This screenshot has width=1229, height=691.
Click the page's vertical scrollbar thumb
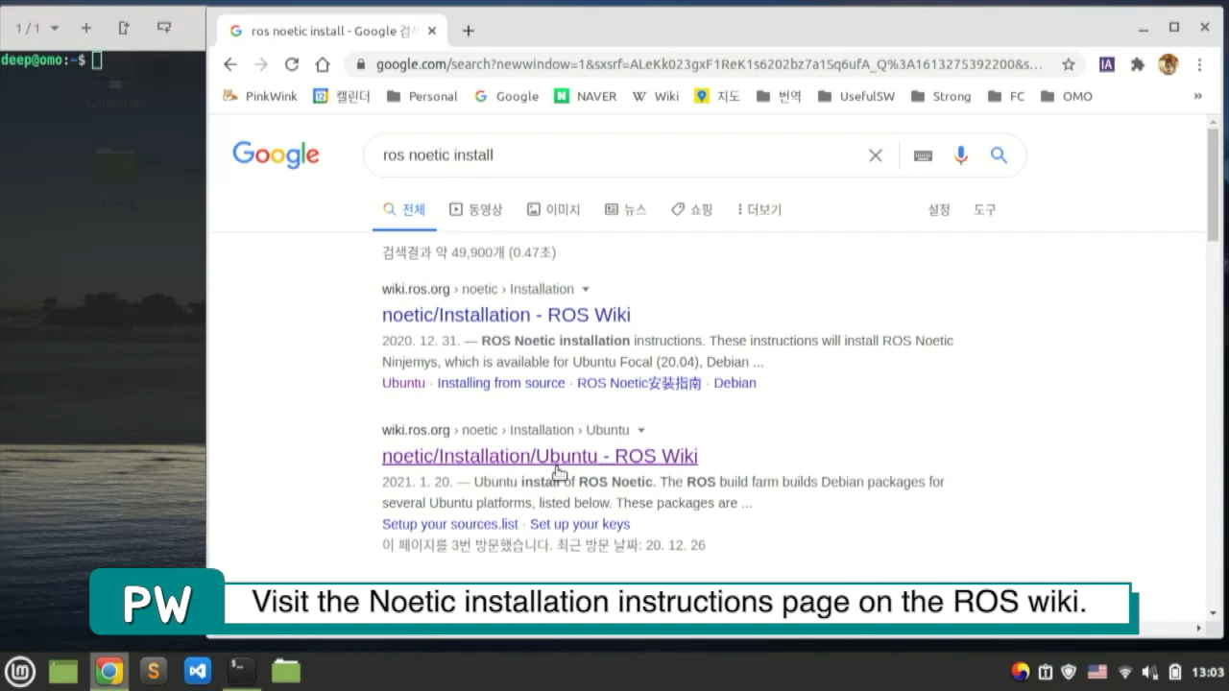pos(1213,182)
